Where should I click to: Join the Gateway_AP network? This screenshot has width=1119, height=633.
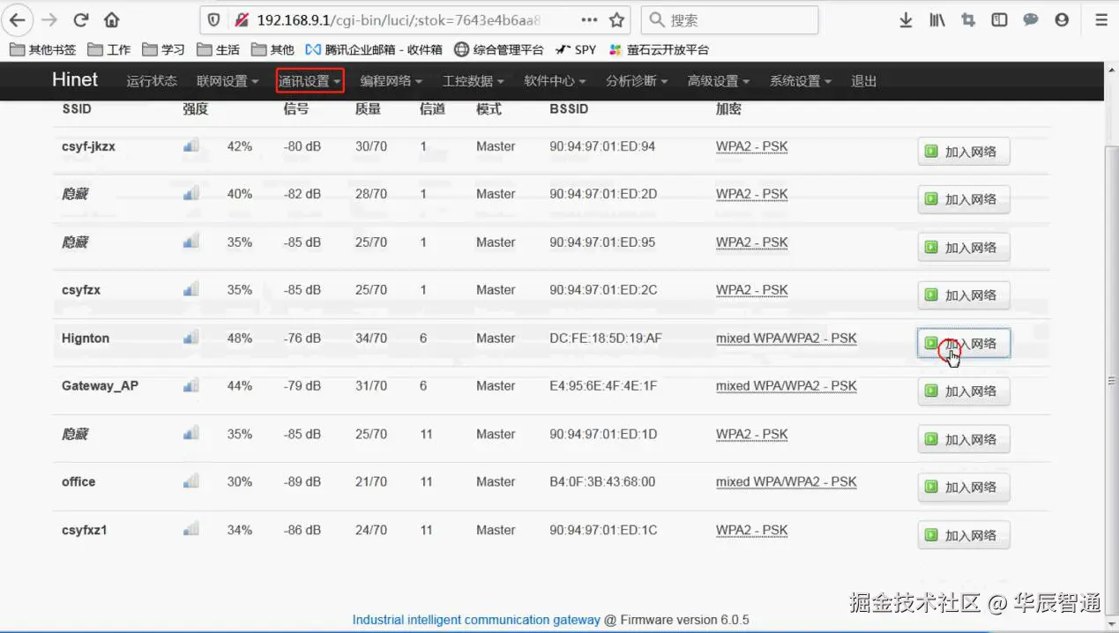point(964,391)
